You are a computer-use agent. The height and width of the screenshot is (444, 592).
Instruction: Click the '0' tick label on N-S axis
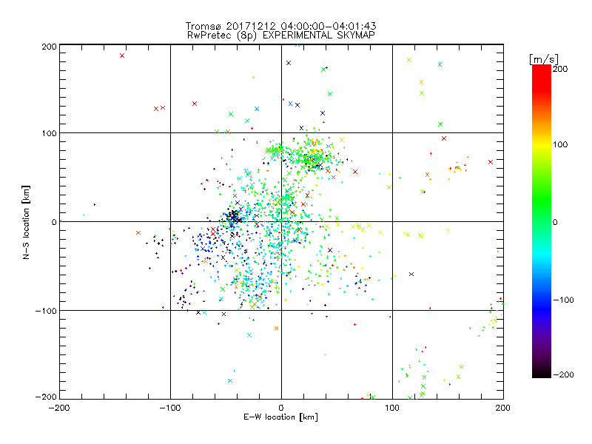tap(54, 222)
